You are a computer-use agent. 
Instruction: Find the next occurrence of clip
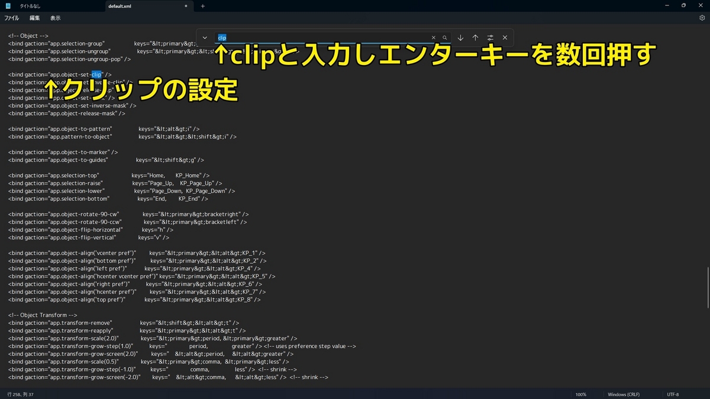point(460,37)
